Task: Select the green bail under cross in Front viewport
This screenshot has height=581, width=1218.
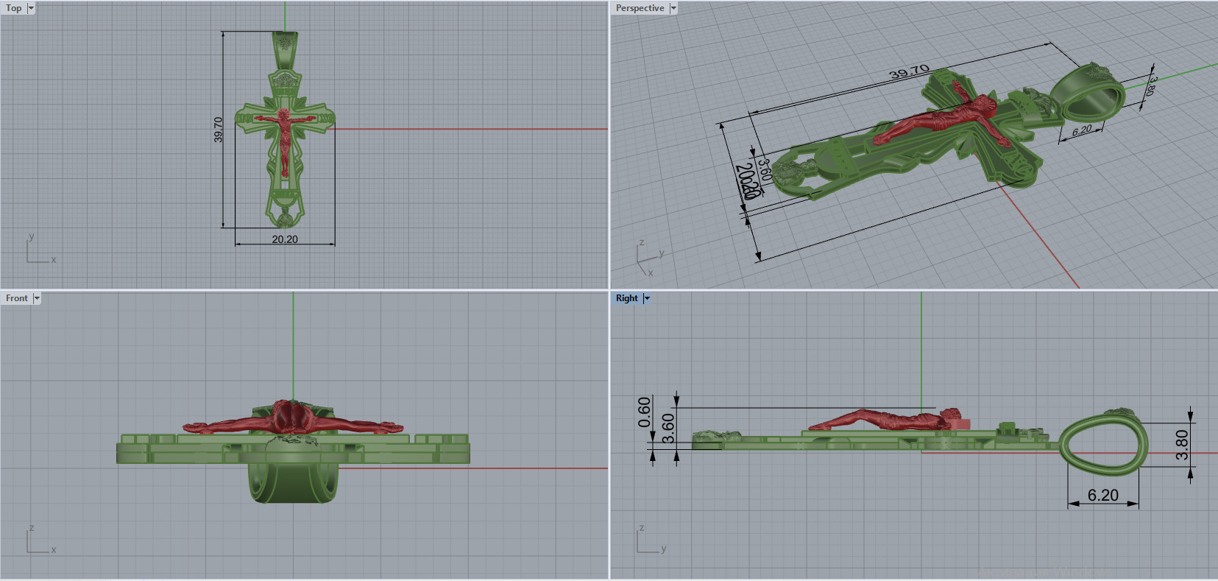Action: 293,483
